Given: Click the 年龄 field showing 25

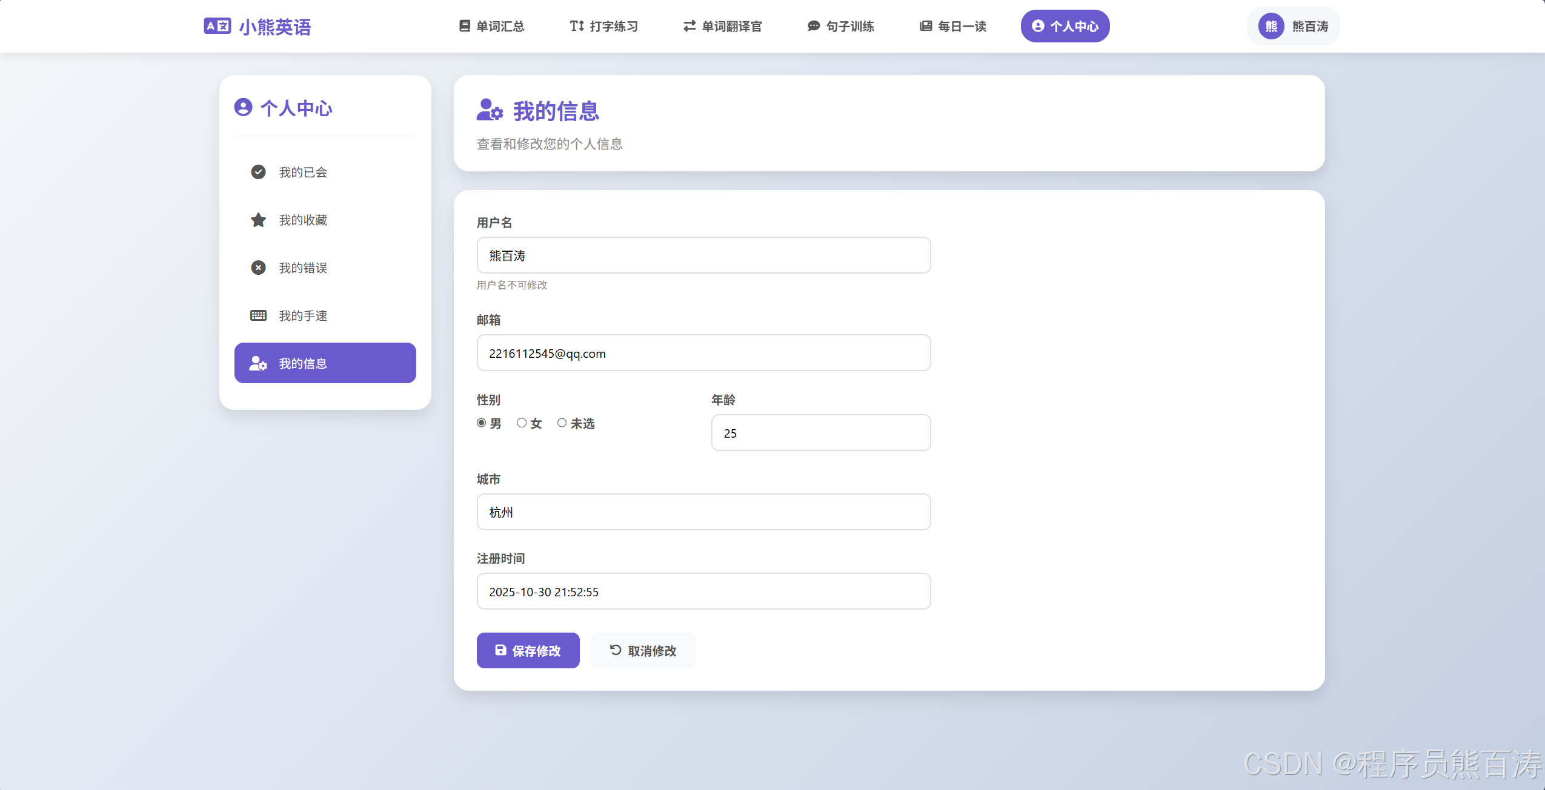Looking at the screenshot, I should (x=820, y=433).
